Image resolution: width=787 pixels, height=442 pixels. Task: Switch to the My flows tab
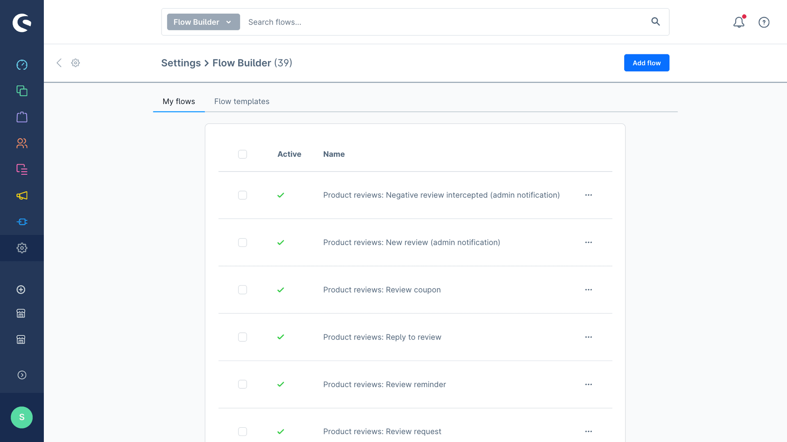[x=179, y=101]
